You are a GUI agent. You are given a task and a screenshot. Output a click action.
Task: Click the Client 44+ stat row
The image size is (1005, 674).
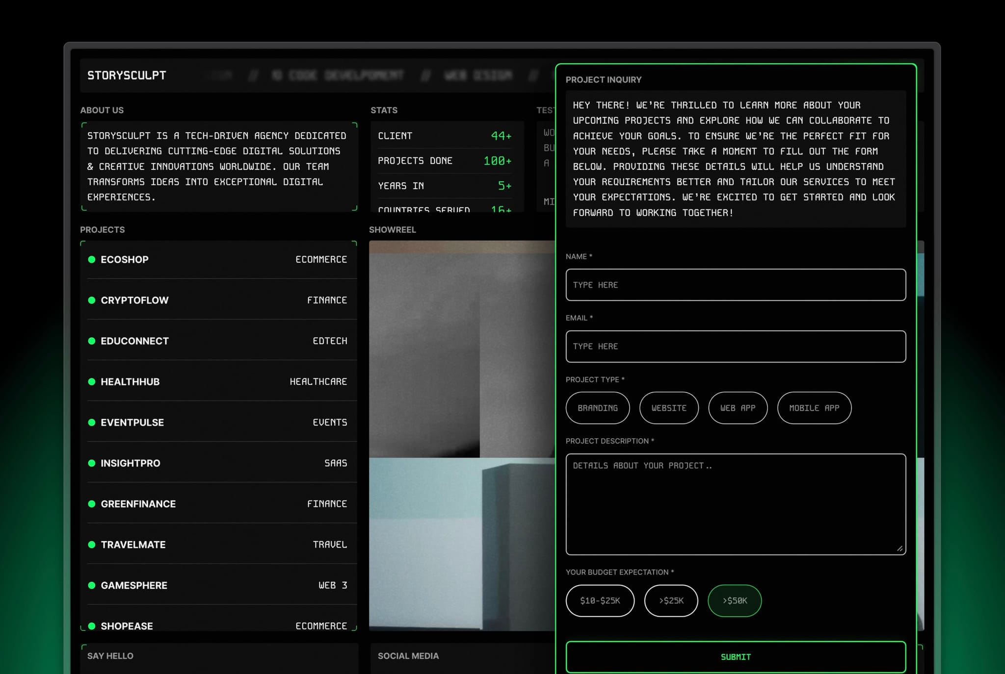click(x=445, y=136)
